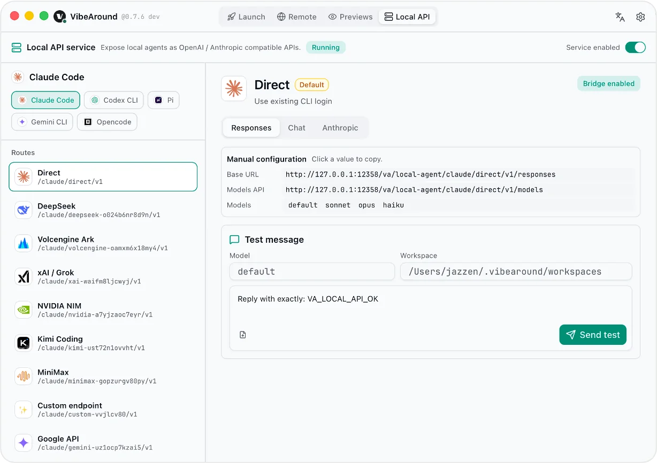Click the VibeAround logo icon

coord(60,17)
